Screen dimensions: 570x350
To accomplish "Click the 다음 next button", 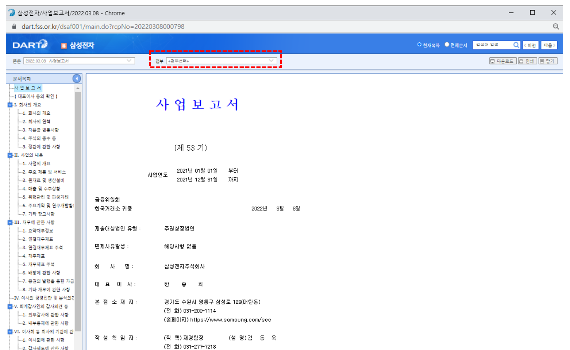I will [549, 45].
